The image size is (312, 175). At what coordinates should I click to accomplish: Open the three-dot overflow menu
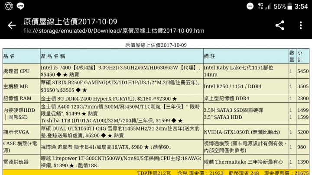(301, 25)
